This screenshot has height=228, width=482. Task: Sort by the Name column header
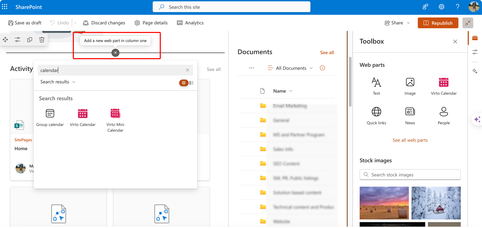[x=283, y=91]
